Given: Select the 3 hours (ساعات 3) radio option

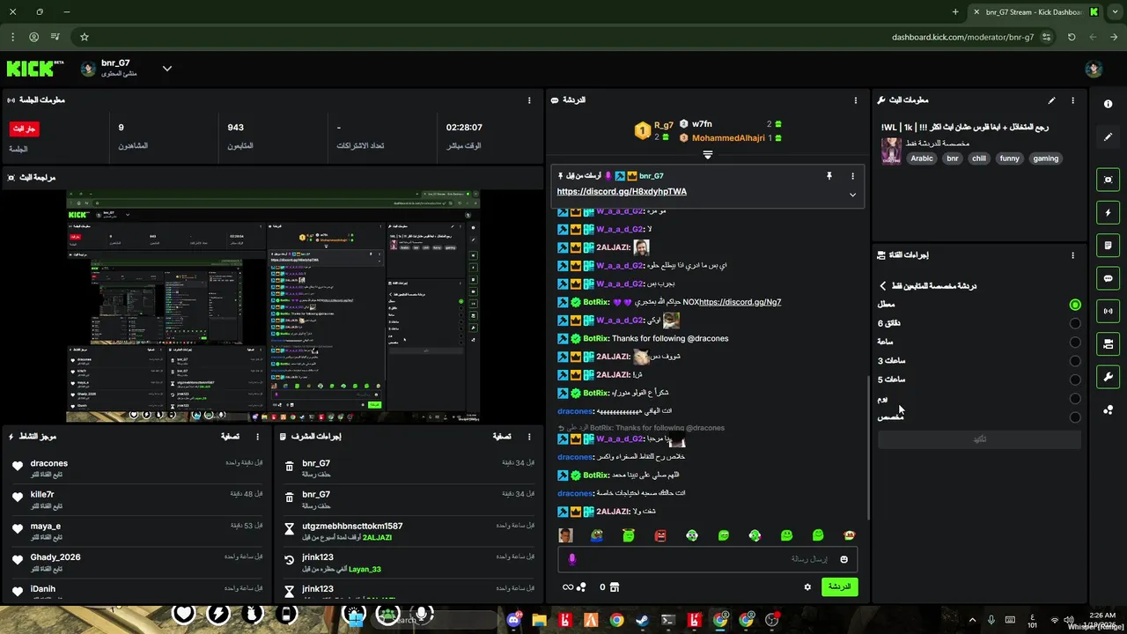Looking at the screenshot, I should click(1075, 361).
